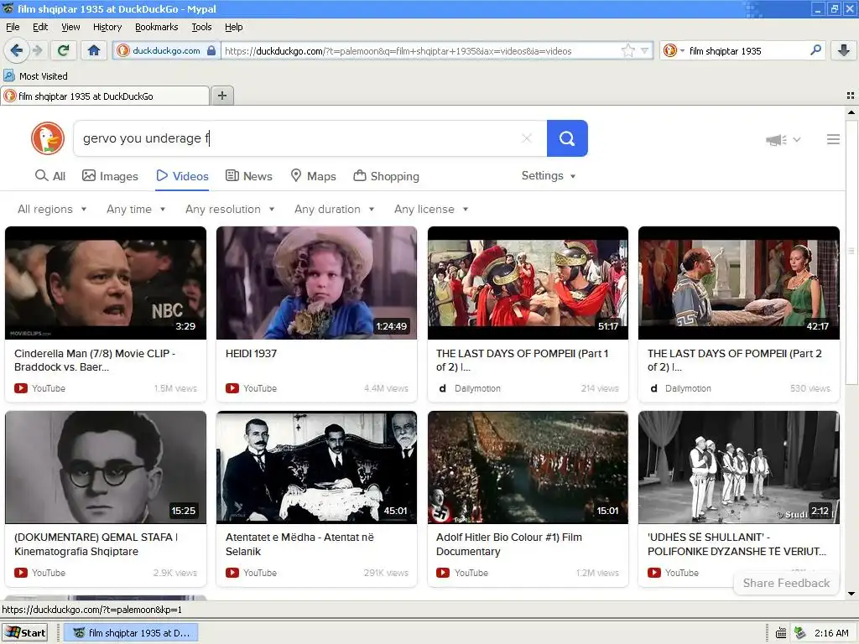The height and width of the screenshot is (644, 859).
Task: Open the Any time filter
Action: tap(136, 209)
